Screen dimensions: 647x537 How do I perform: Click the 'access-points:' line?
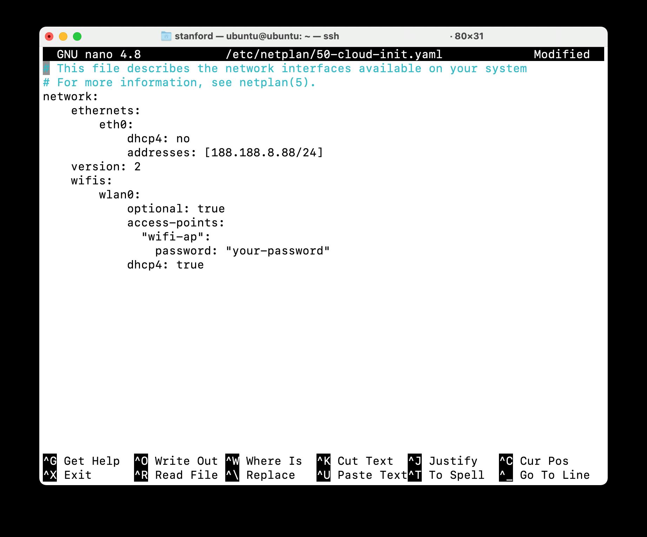click(x=176, y=223)
